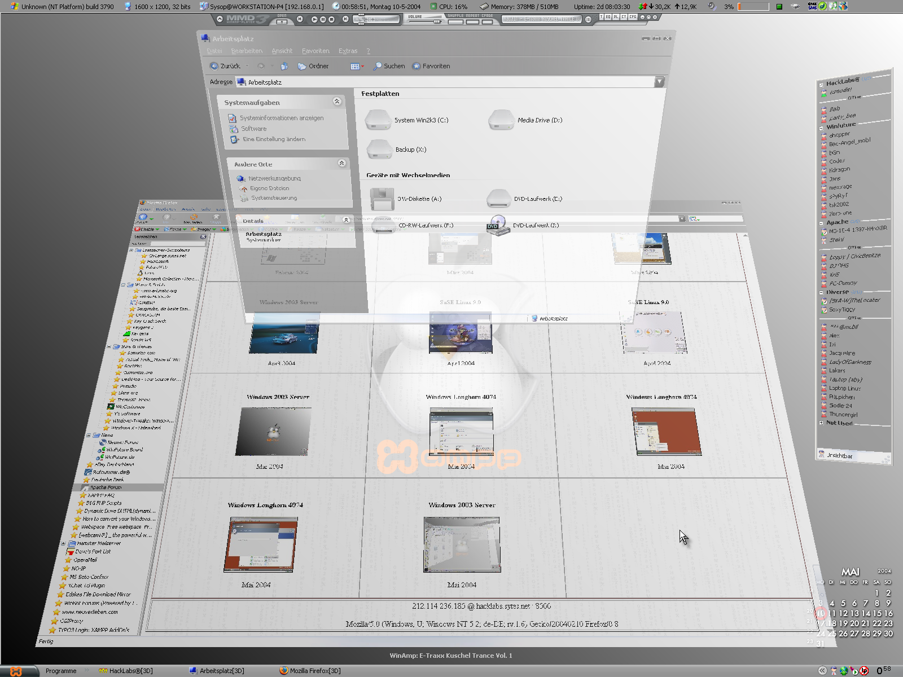This screenshot has height=677, width=903.
Task: Click the Favoriten toolbar star icon
Action: pyautogui.click(x=417, y=66)
